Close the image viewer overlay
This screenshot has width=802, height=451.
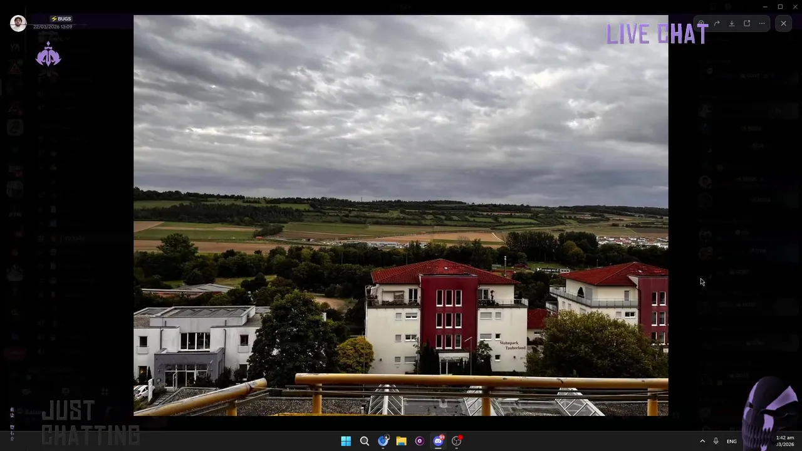point(783,24)
